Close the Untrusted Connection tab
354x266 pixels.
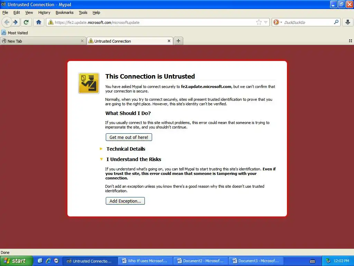169,41
